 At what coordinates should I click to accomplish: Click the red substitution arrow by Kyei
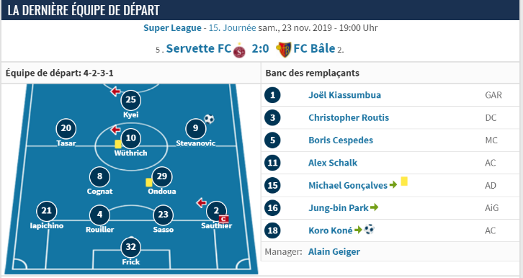pyautogui.click(x=115, y=91)
